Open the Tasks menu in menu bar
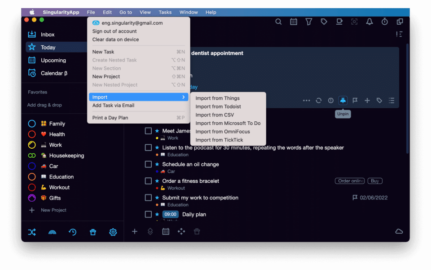Screen dimensions: 431x270 [165, 13]
